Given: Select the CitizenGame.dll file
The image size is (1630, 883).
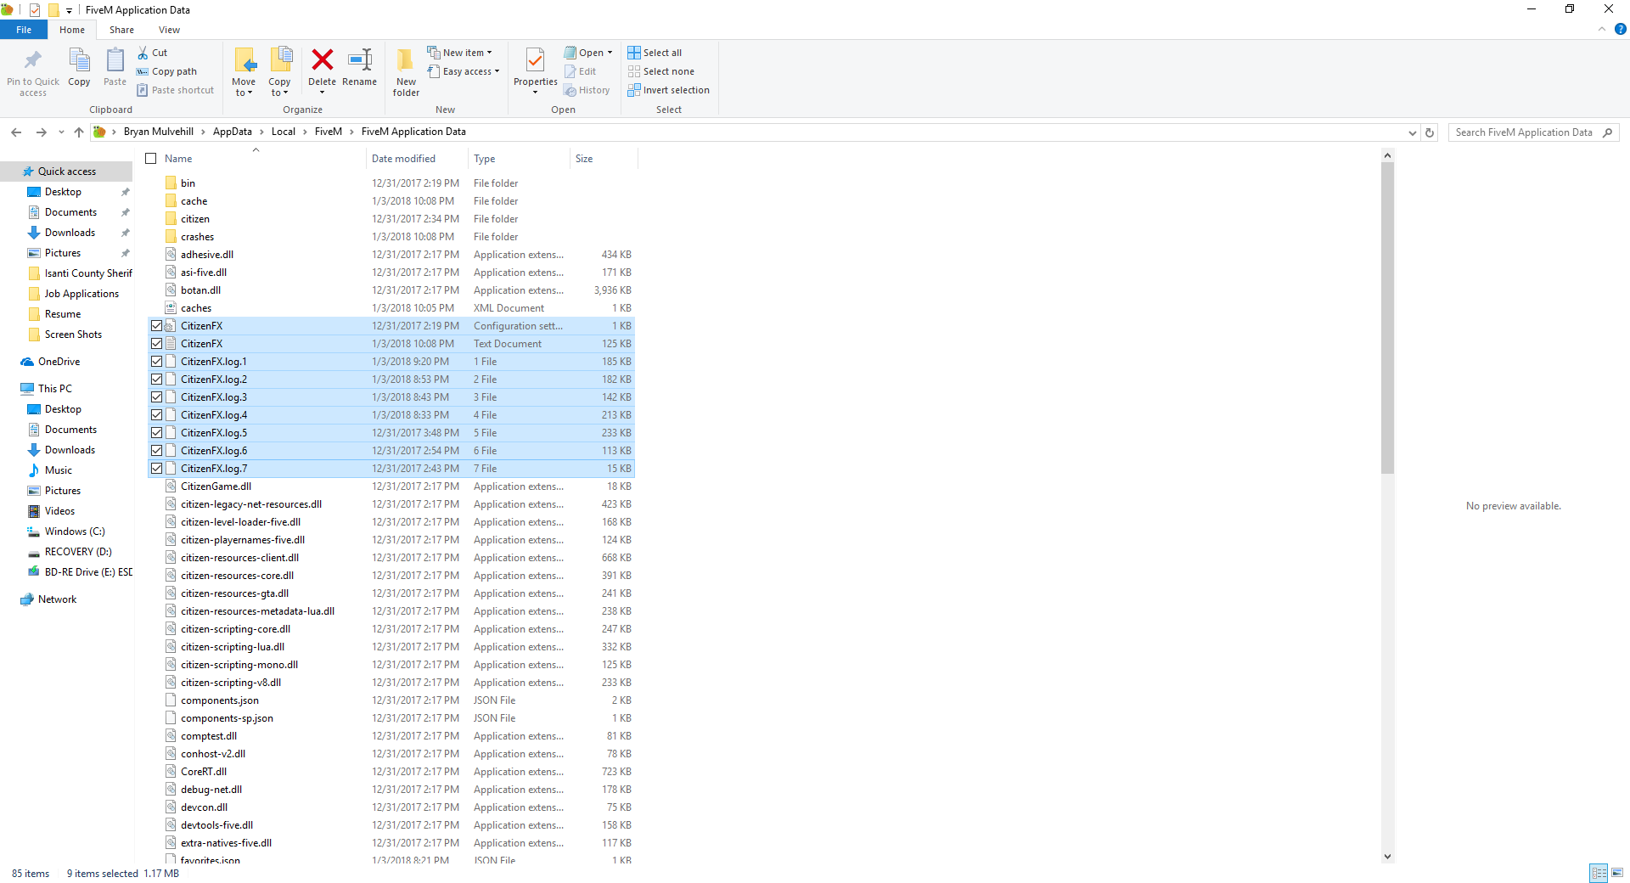Looking at the screenshot, I should click(391, 486).
